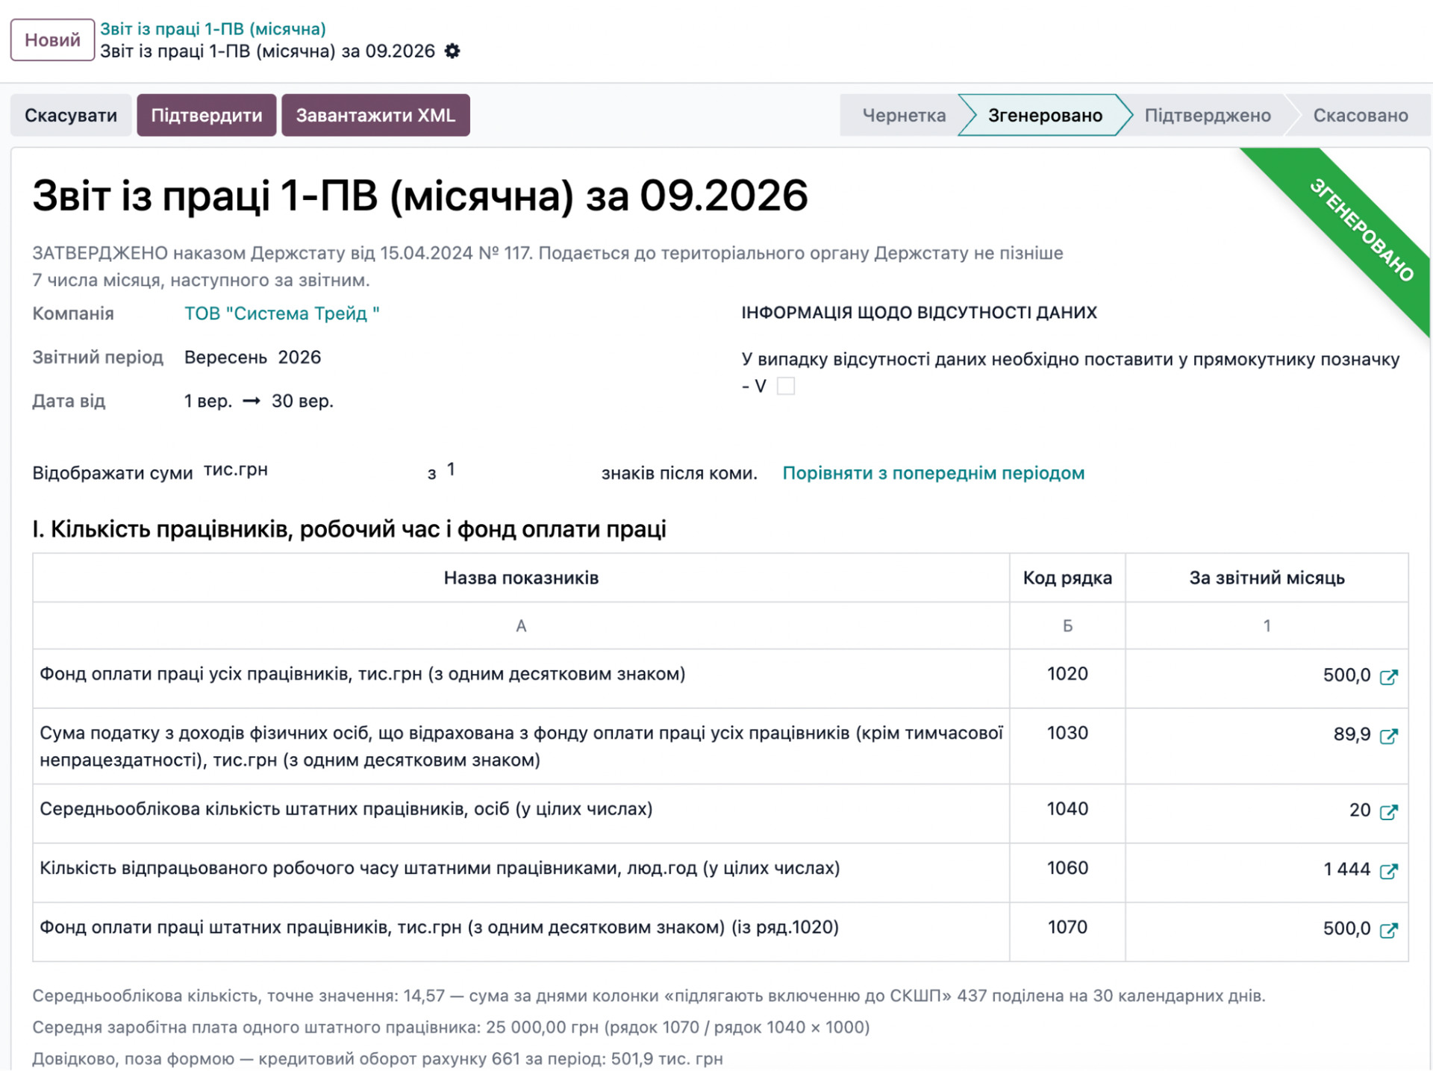Click the Середньооблікова кількість штатних працівників row label
Image resolution: width=1433 pixels, height=1071 pixels.
click(346, 809)
